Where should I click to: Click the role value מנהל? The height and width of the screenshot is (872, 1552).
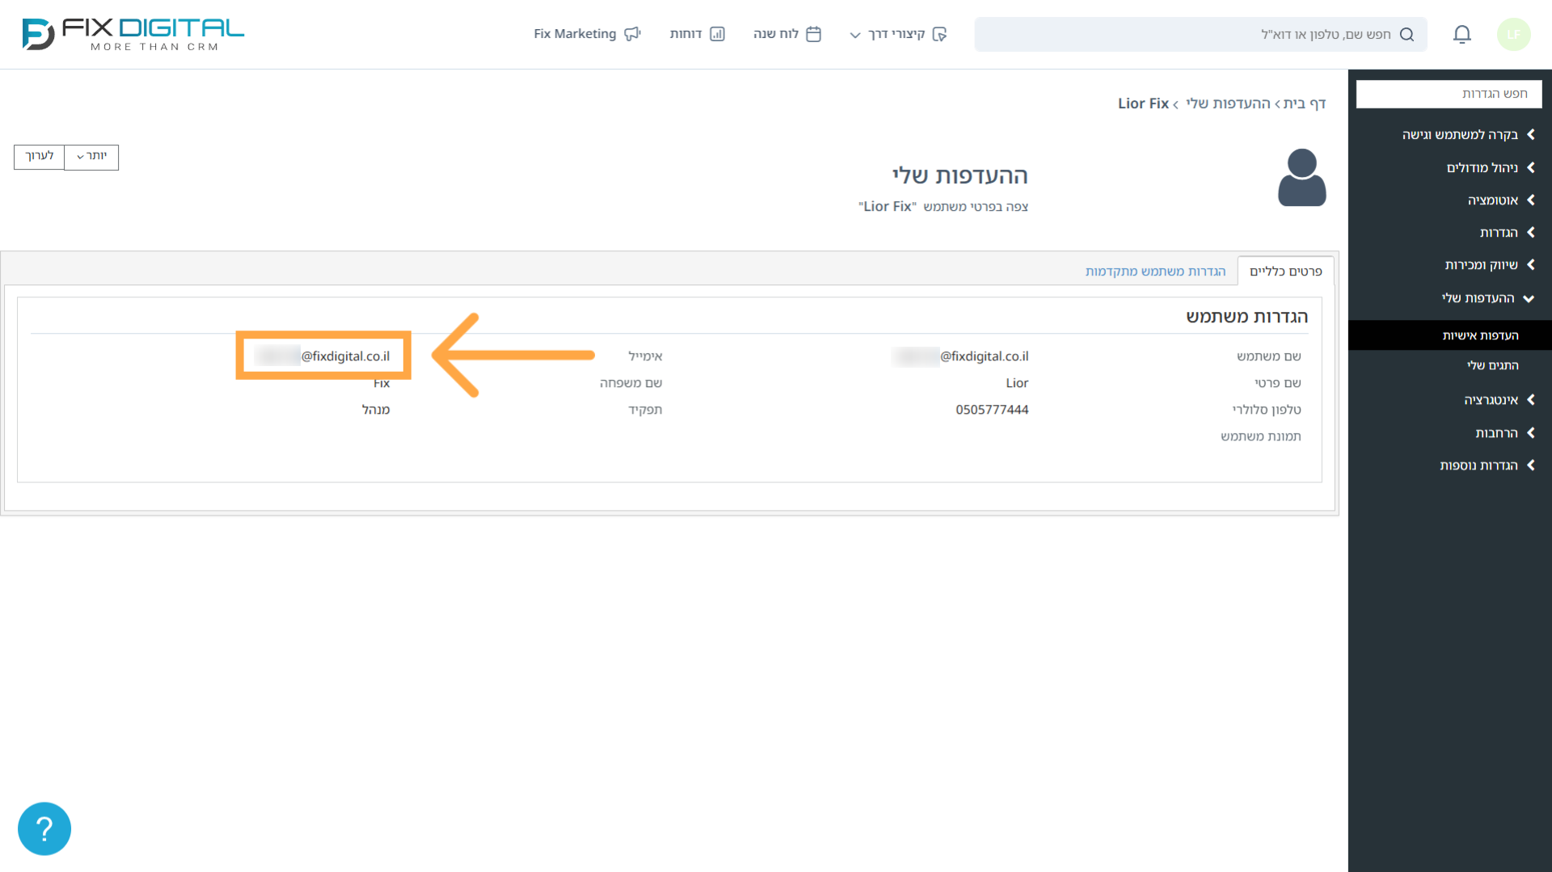376,410
